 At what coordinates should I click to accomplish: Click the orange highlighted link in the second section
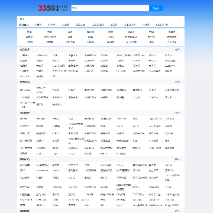pyautogui.click(x=135, y=98)
